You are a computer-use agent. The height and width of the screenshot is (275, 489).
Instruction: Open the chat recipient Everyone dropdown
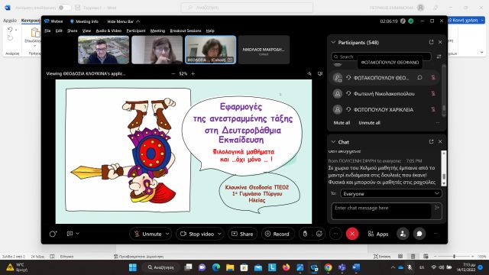point(391,193)
